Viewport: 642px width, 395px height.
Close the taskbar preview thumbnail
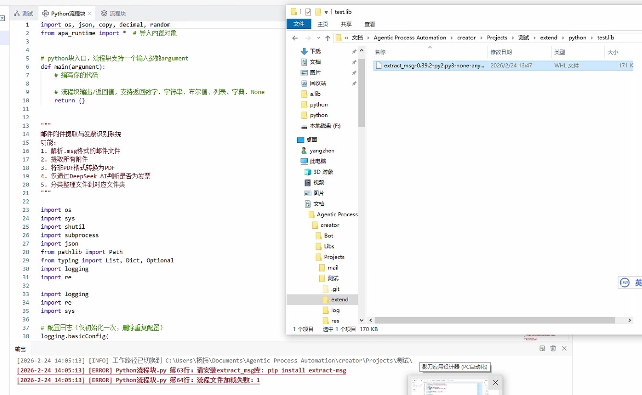495,383
